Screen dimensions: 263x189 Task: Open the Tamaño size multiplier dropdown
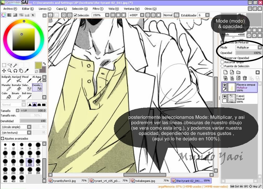coord(17,111)
